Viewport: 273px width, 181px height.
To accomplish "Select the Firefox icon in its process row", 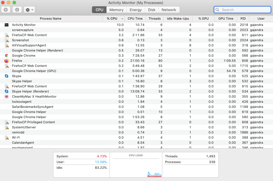I will [x=7, y=61].
